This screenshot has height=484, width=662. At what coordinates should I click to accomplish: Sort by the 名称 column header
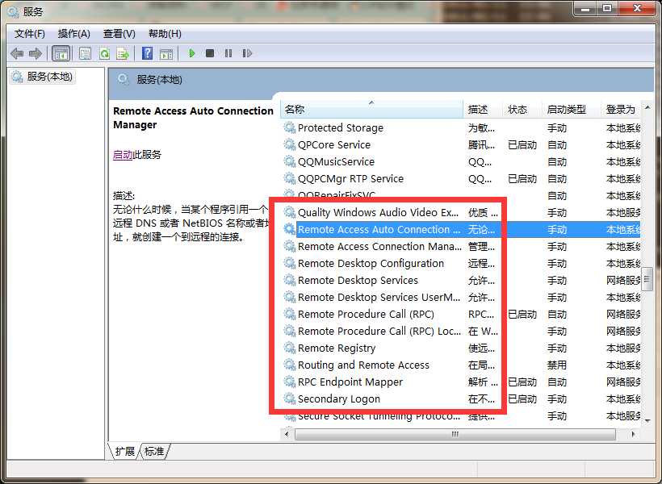[x=371, y=109]
